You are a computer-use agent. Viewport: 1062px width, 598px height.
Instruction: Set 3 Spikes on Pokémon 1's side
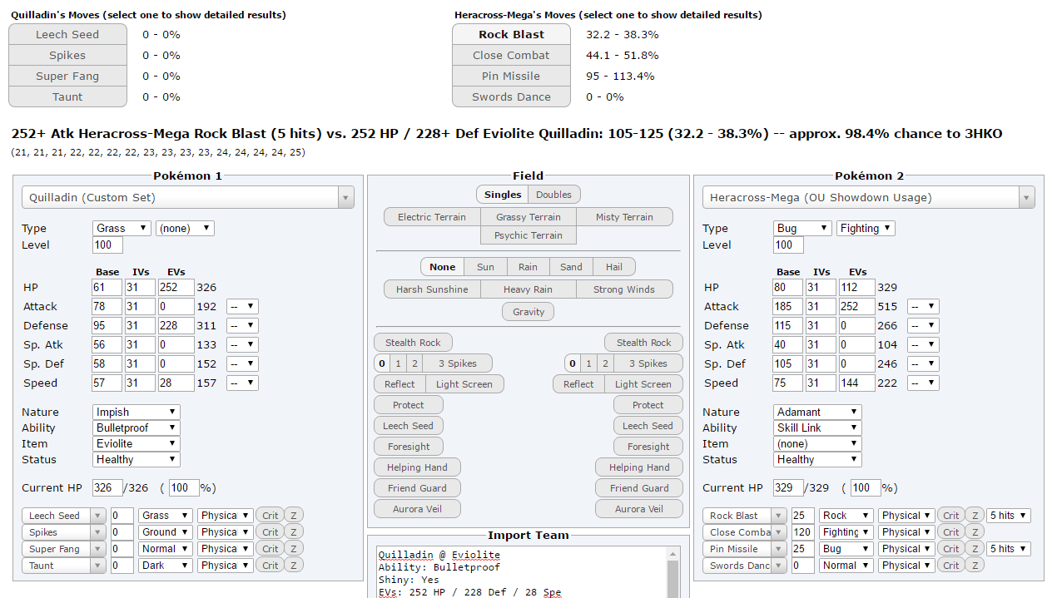458,363
